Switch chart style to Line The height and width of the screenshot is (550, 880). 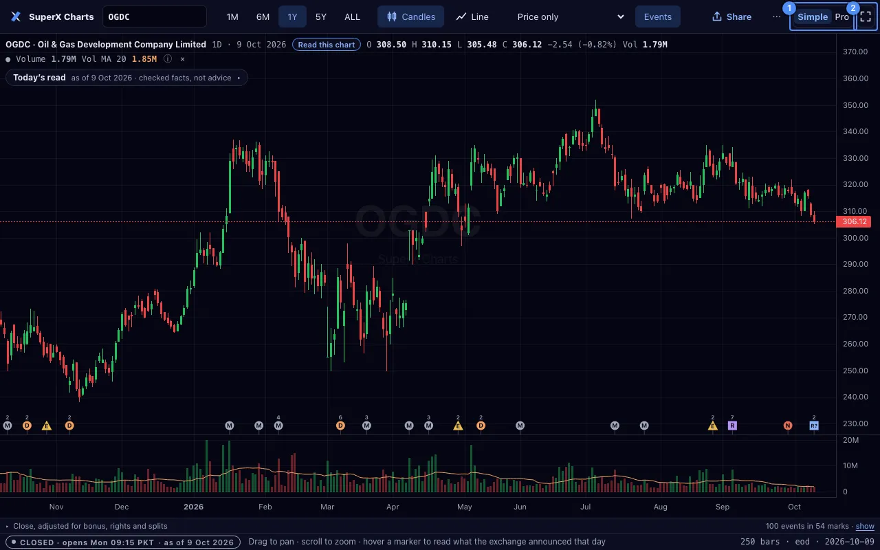(472, 16)
